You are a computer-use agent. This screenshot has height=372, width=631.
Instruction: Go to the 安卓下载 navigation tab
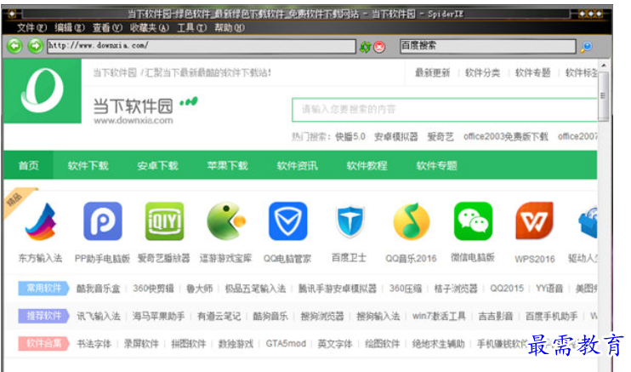click(x=158, y=165)
